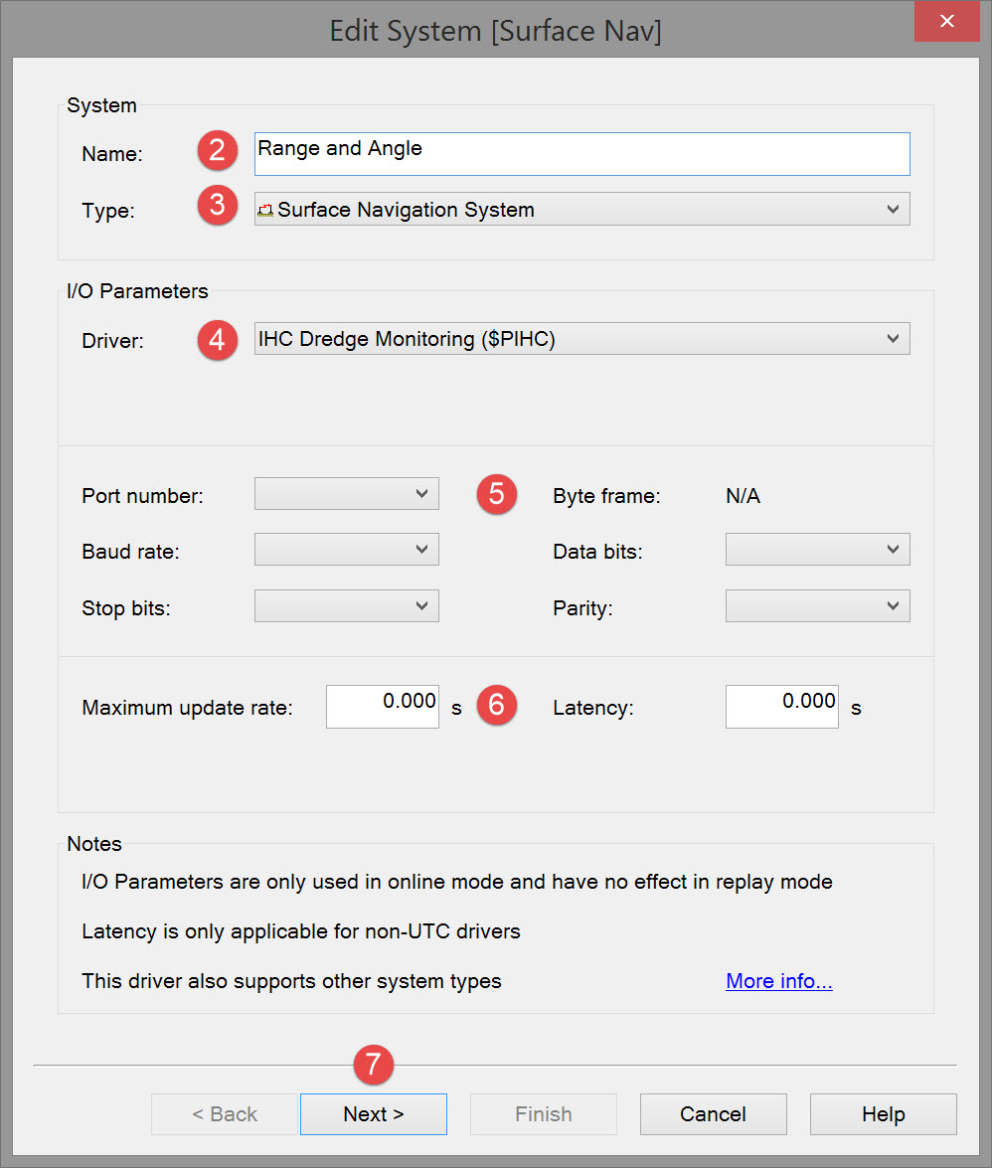Click the Surface Navigation System icon
Viewport: 992px width, 1168px height.
(265, 211)
